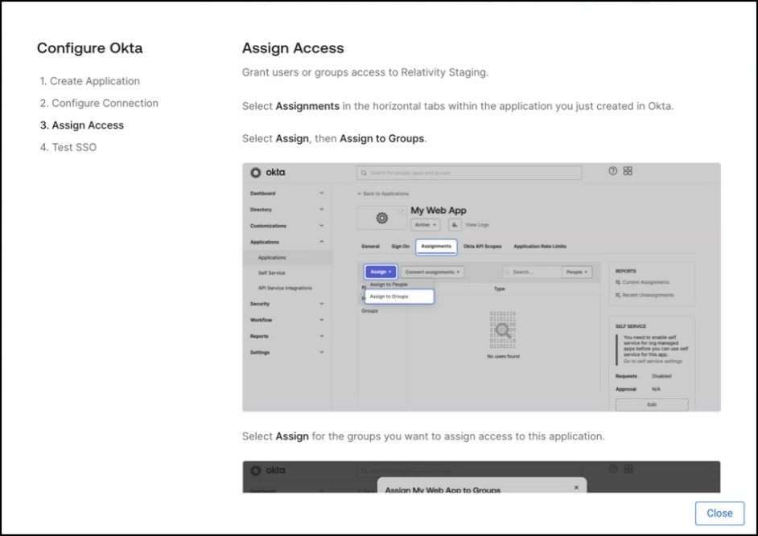Viewport: 758px width, 536px height.
Task: Expand the Dashboard chevron in Okta sidebar
Action: click(322, 193)
